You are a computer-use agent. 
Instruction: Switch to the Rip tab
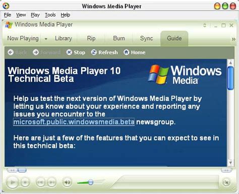(x=91, y=38)
